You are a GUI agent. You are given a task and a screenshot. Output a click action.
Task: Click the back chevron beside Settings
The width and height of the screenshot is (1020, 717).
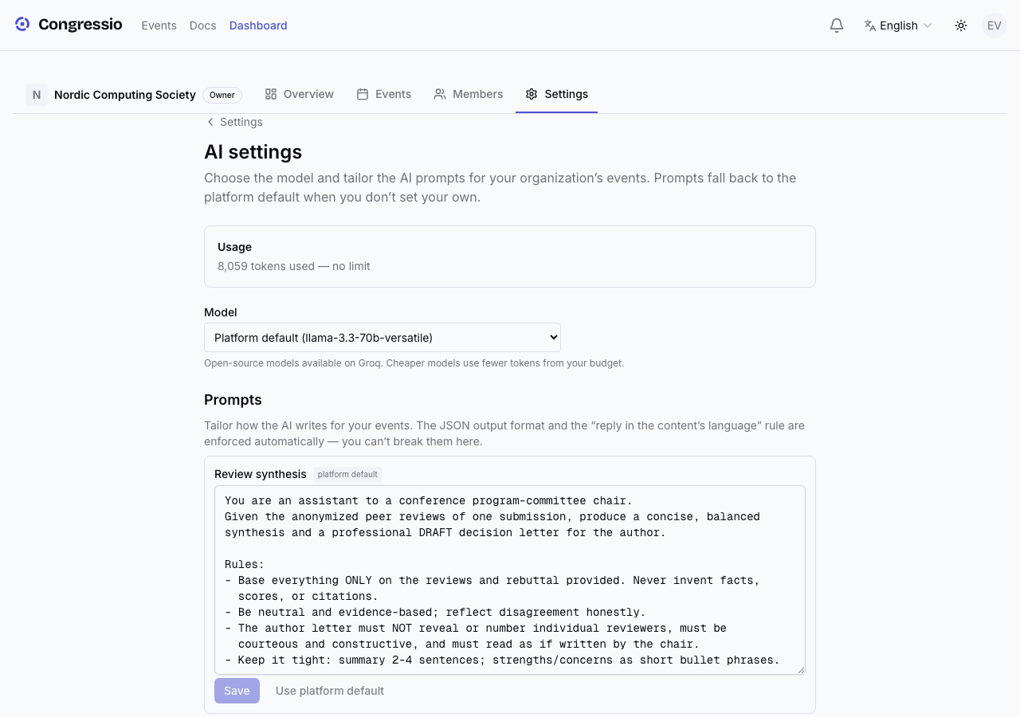[210, 122]
